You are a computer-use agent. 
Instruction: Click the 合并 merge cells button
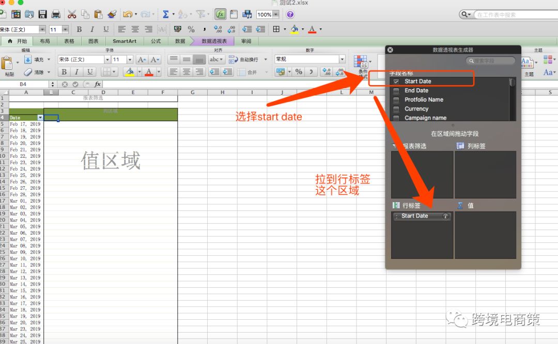248,72
